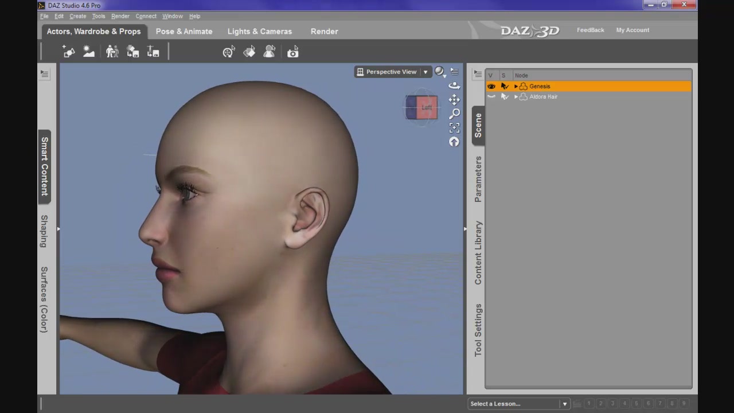Click the save materials preset icon
This screenshot has height=413, width=734.
[133, 52]
